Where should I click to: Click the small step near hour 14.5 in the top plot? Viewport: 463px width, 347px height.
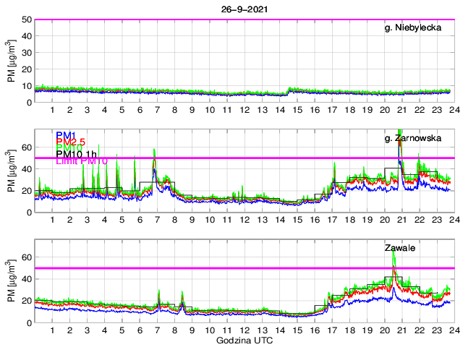[x=289, y=90]
